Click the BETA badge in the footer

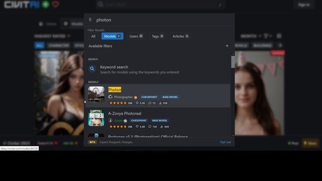click(x=92, y=142)
